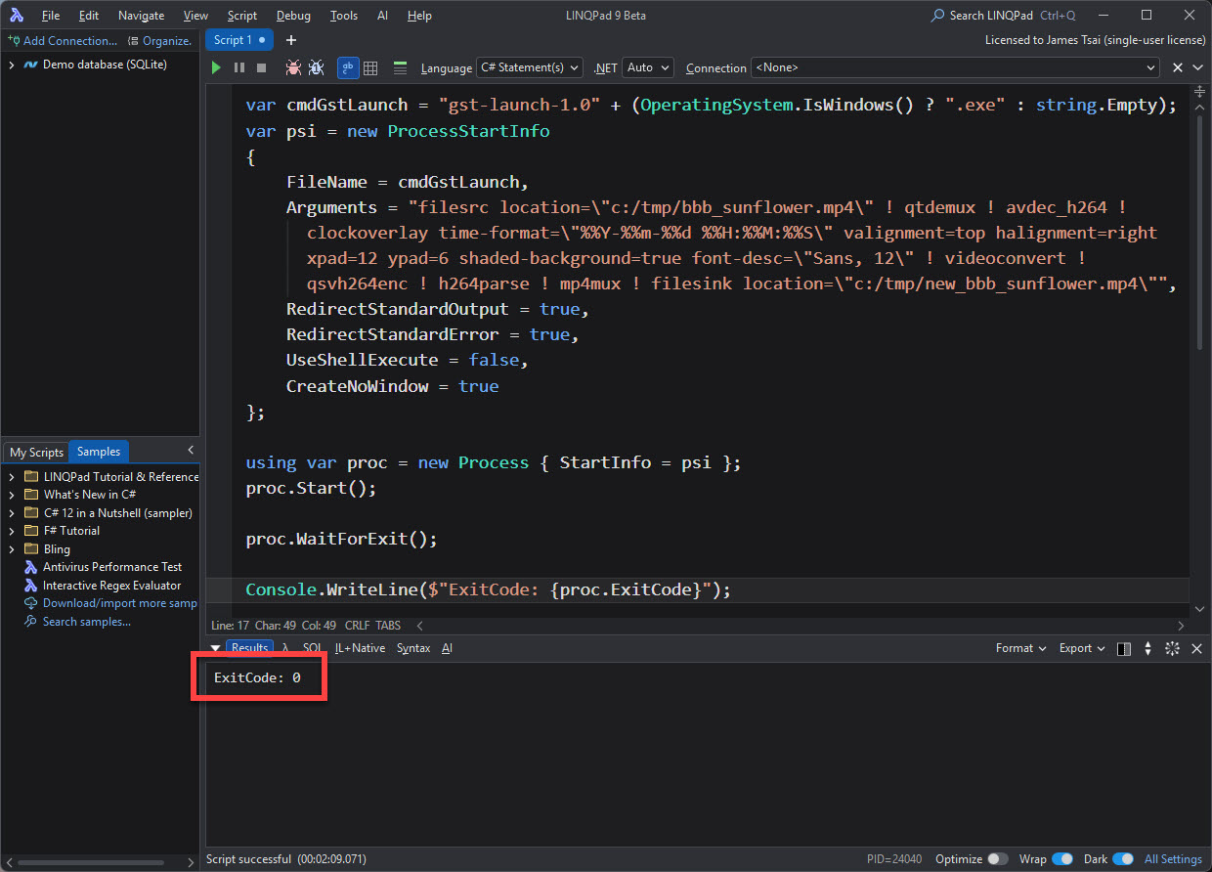Click the Organize button in connections panel
This screenshot has height=872, width=1212.
160,40
